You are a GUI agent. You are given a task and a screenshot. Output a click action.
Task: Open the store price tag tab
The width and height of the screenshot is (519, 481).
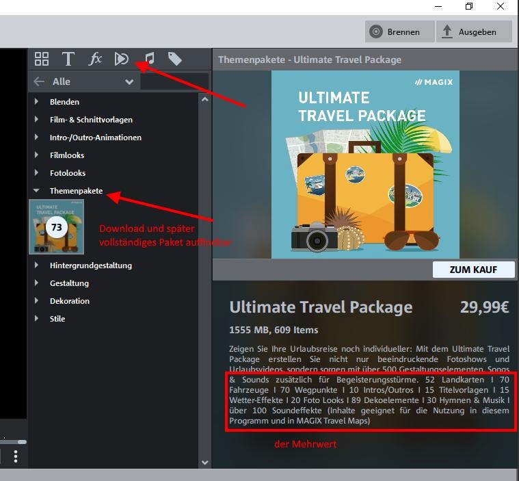(x=175, y=59)
